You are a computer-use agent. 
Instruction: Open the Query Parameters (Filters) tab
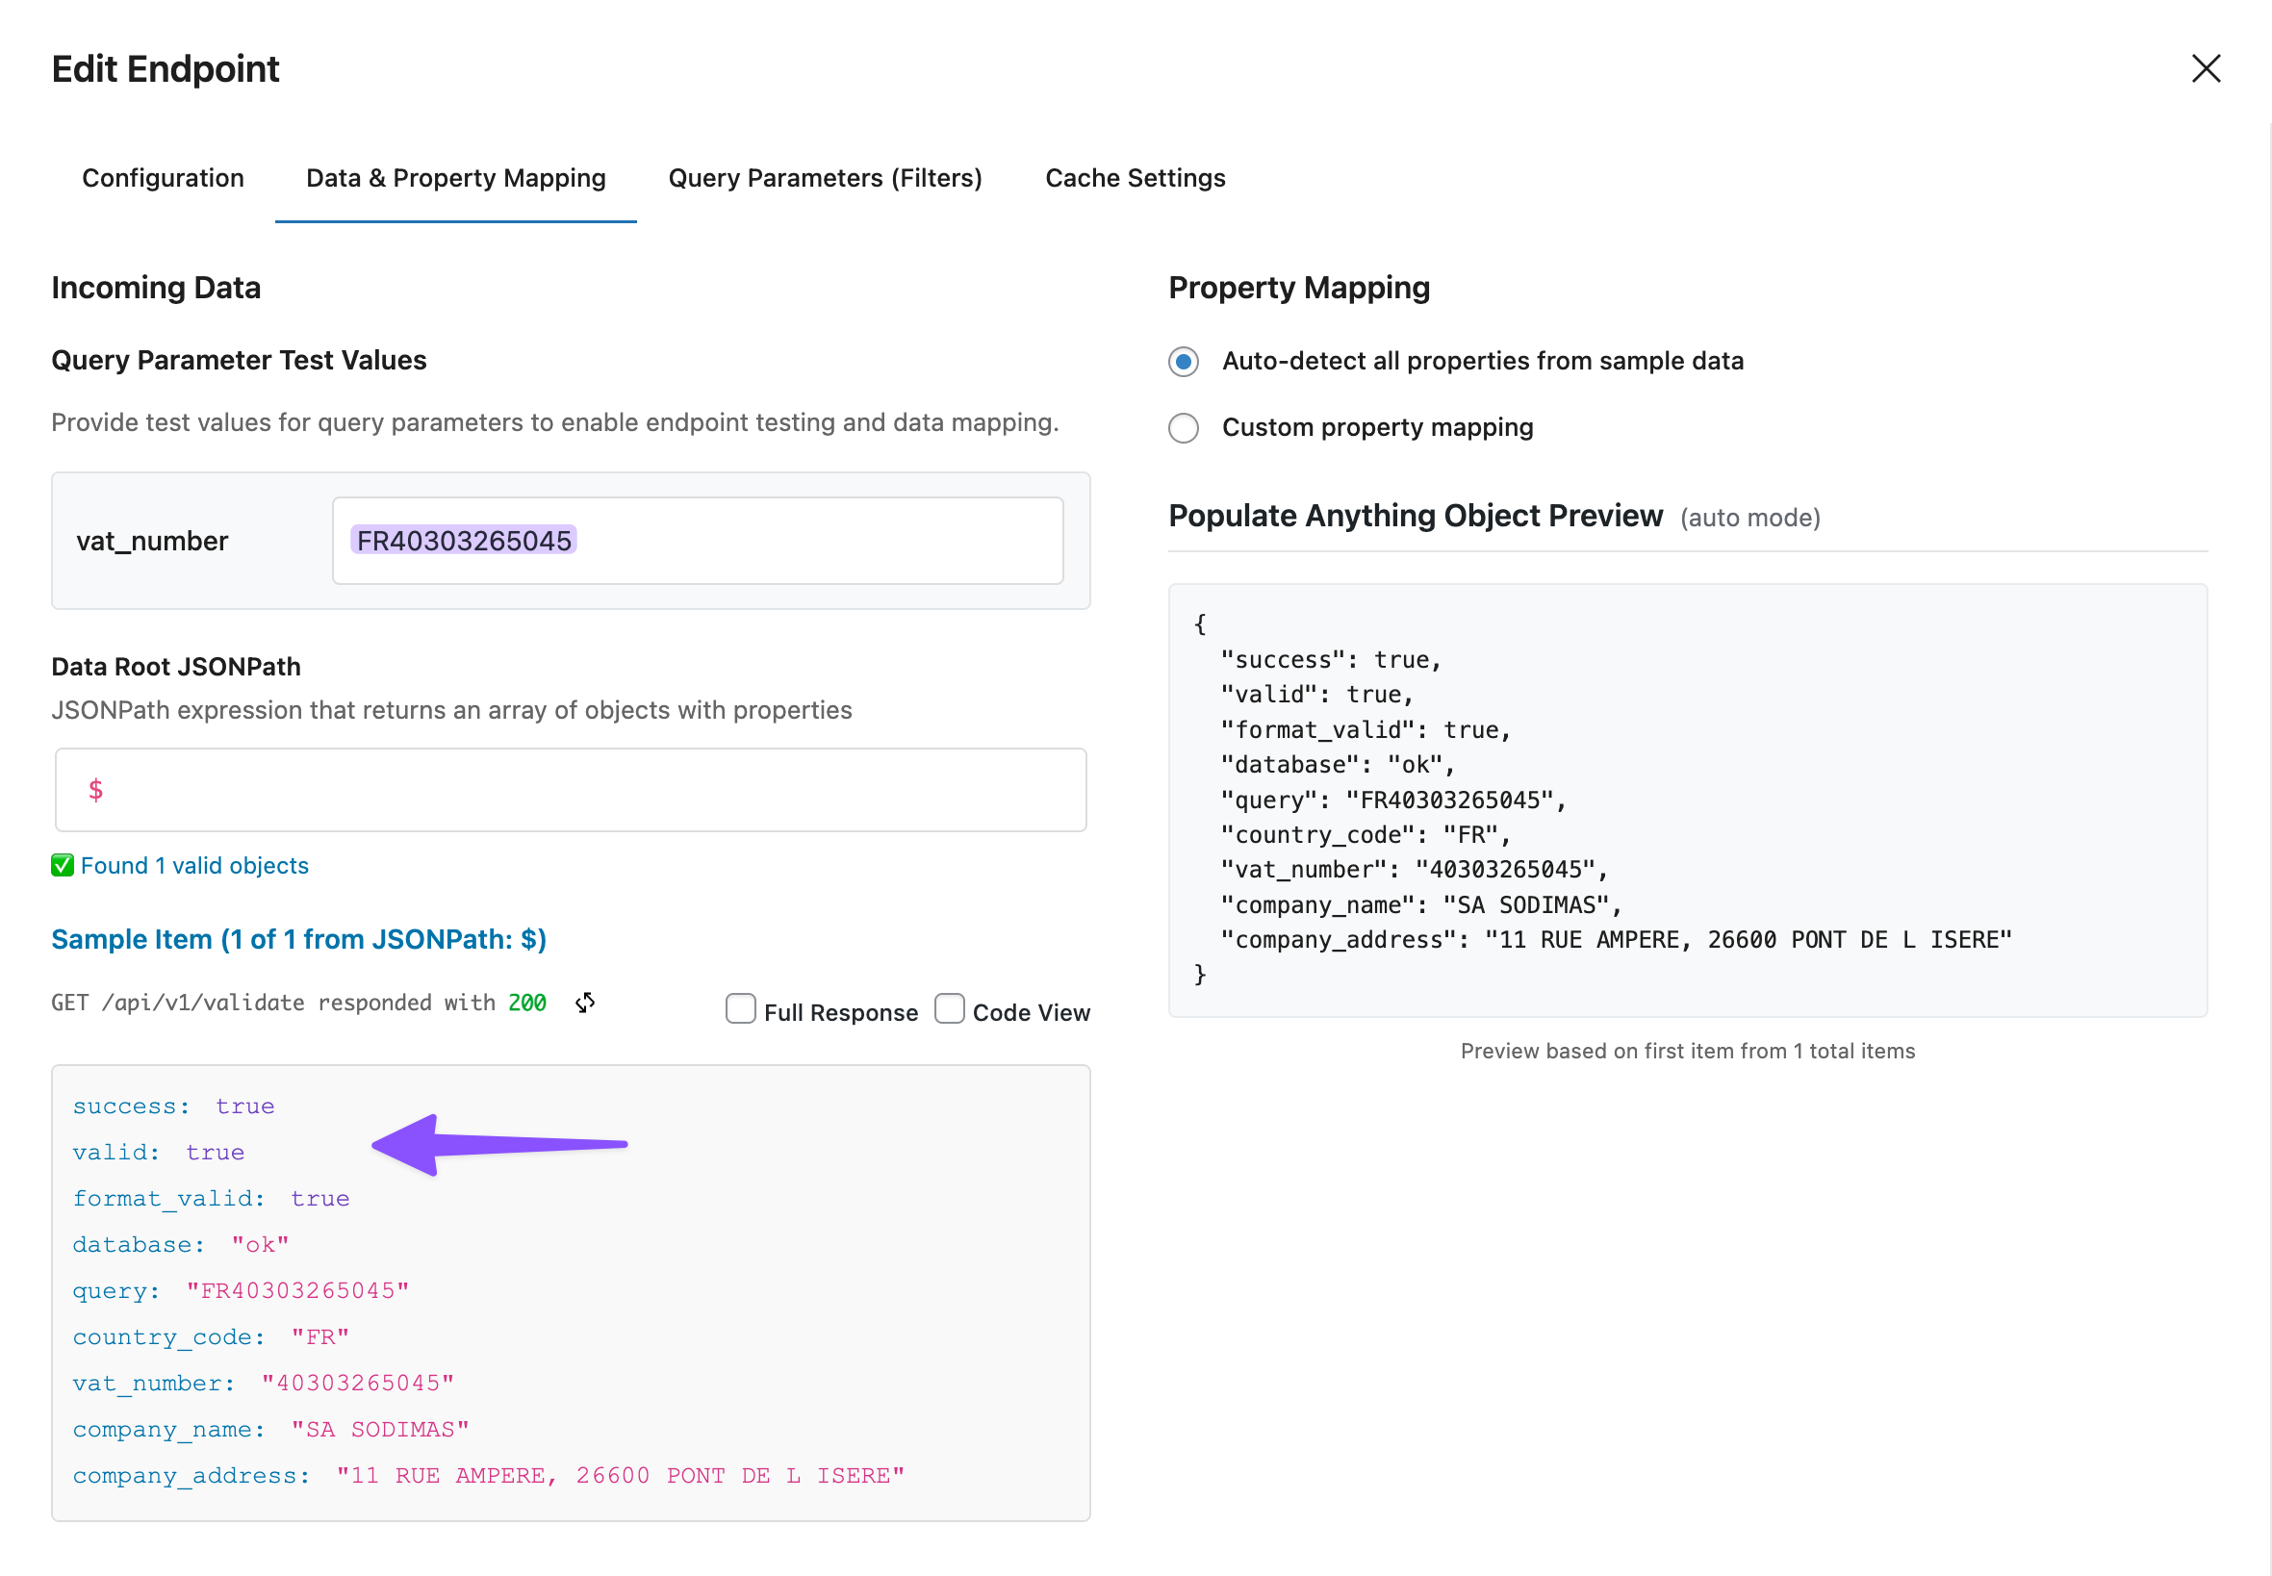(825, 178)
